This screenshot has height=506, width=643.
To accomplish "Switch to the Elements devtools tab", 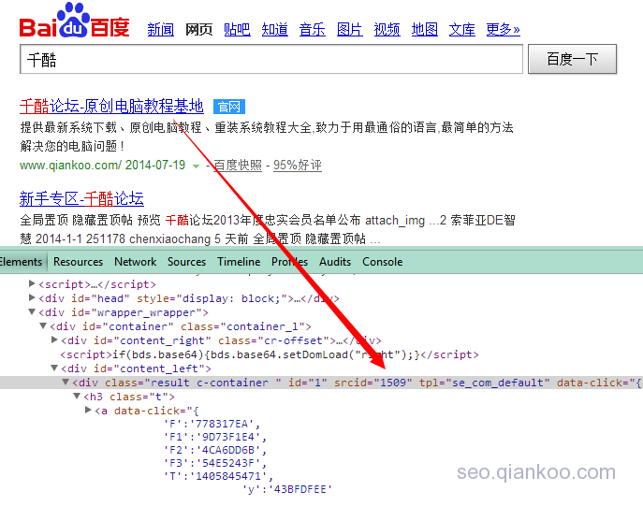I will (21, 261).
